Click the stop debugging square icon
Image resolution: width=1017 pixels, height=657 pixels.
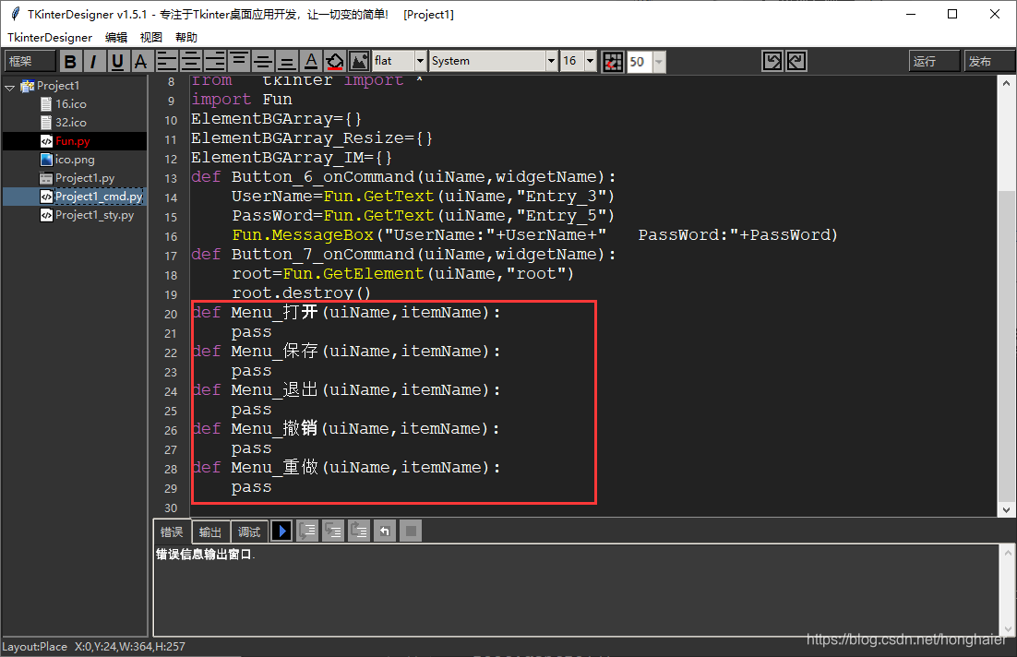click(411, 532)
